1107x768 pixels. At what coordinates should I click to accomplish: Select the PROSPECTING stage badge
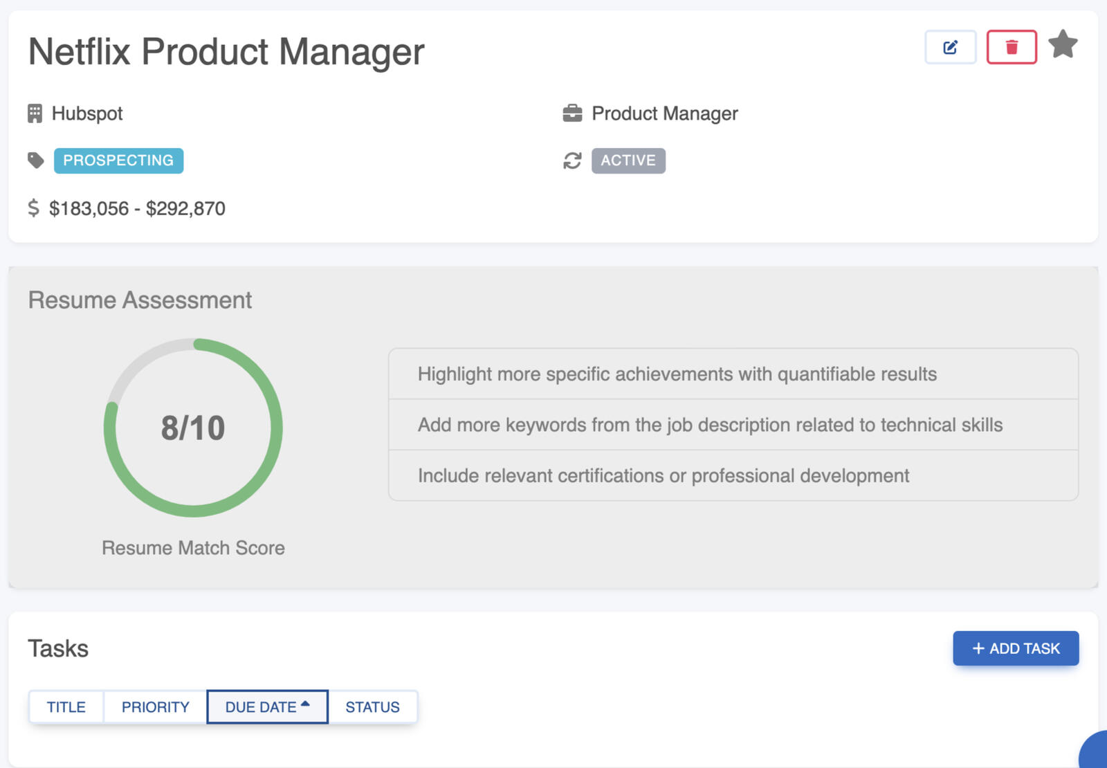click(118, 161)
